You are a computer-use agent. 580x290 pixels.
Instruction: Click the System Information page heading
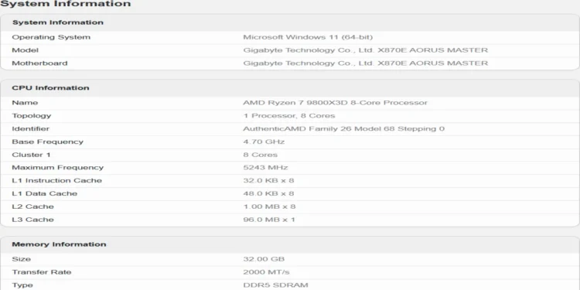[66, 4]
